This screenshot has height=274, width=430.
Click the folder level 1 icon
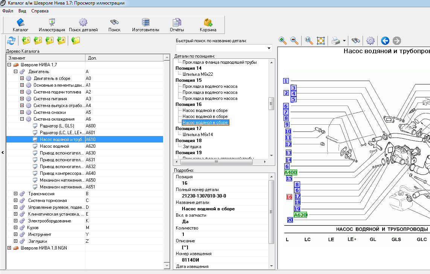coord(26,41)
